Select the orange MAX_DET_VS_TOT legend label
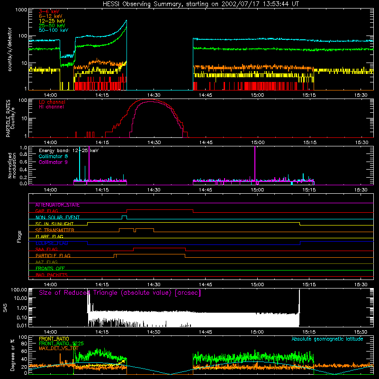The image size is (379, 379). click(x=59, y=348)
